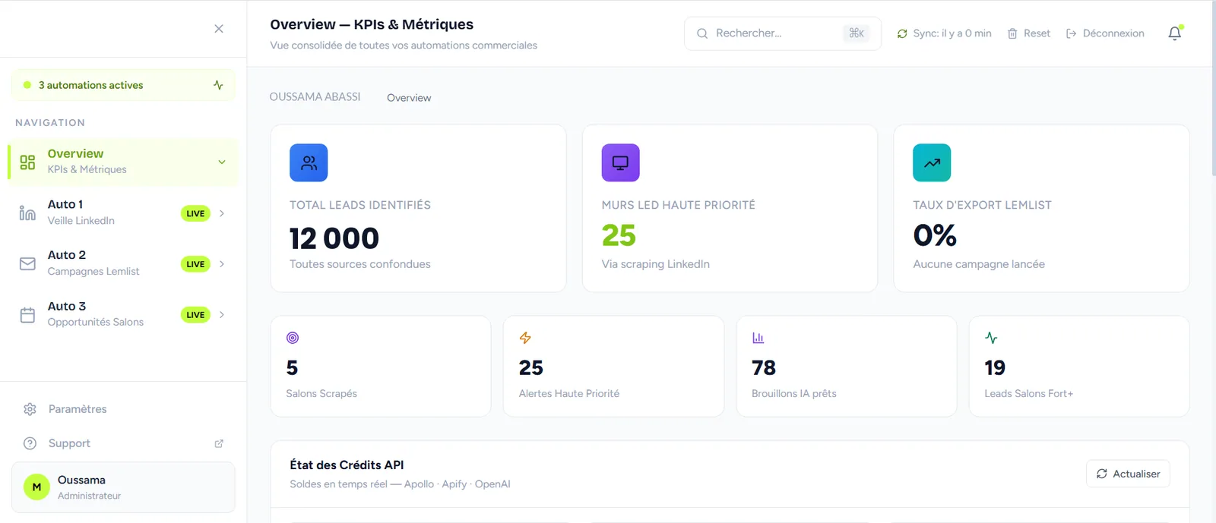Open notifications bell

1175,33
